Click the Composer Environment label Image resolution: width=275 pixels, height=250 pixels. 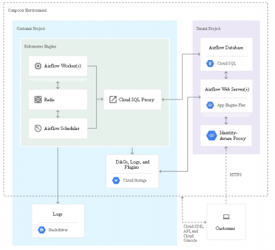(x=27, y=11)
